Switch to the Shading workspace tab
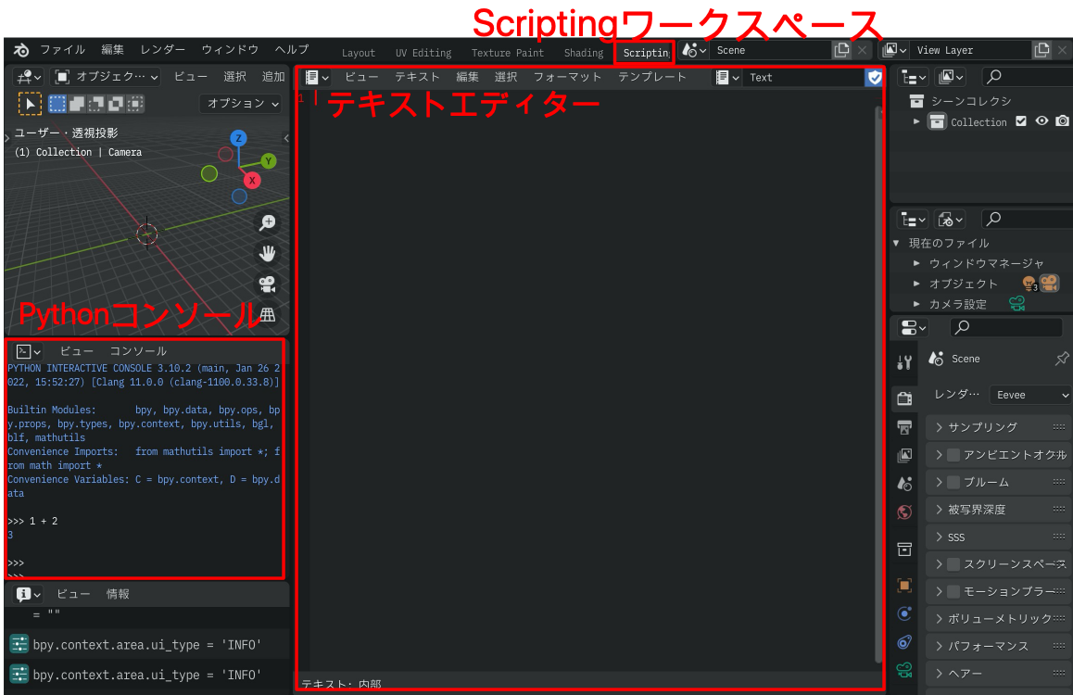Image resolution: width=1073 pixels, height=695 pixels. (583, 53)
